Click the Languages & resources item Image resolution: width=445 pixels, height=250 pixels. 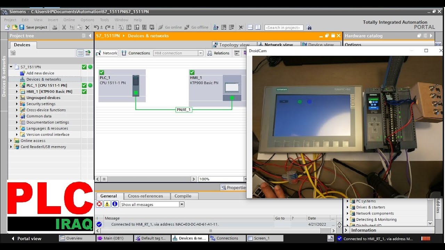pos(47,128)
